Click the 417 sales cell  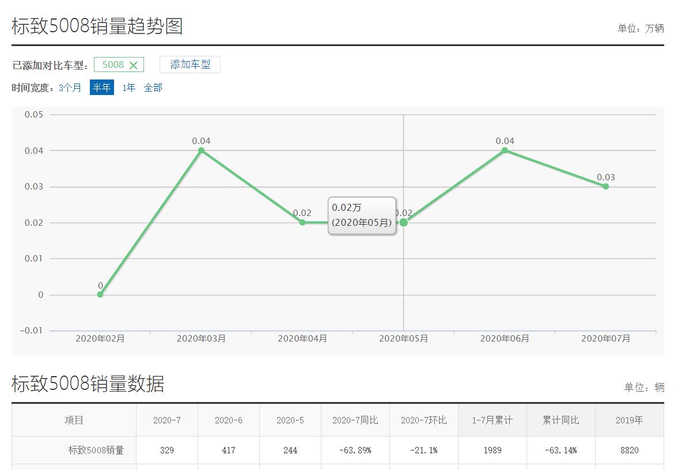tap(229, 450)
